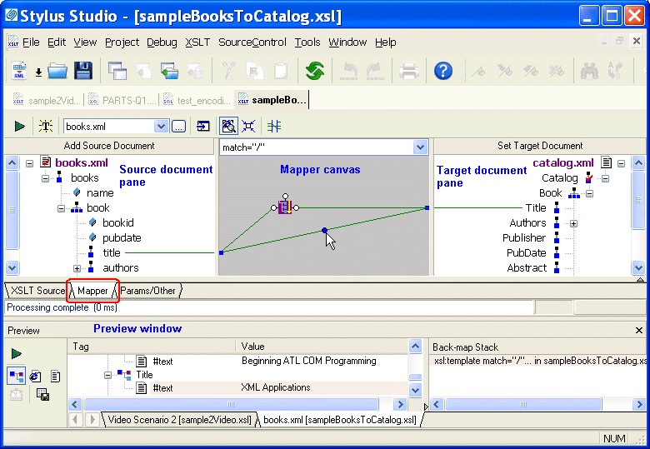Switch to the Params/Other tab

point(147,291)
